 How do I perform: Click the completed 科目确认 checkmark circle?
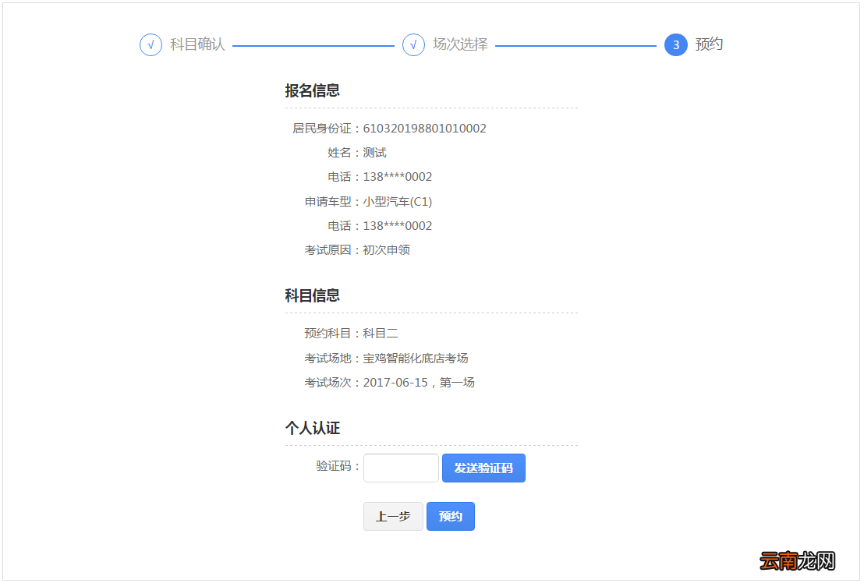click(150, 45)
